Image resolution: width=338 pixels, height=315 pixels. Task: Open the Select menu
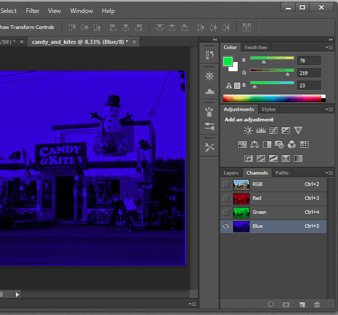coord(8,11)
